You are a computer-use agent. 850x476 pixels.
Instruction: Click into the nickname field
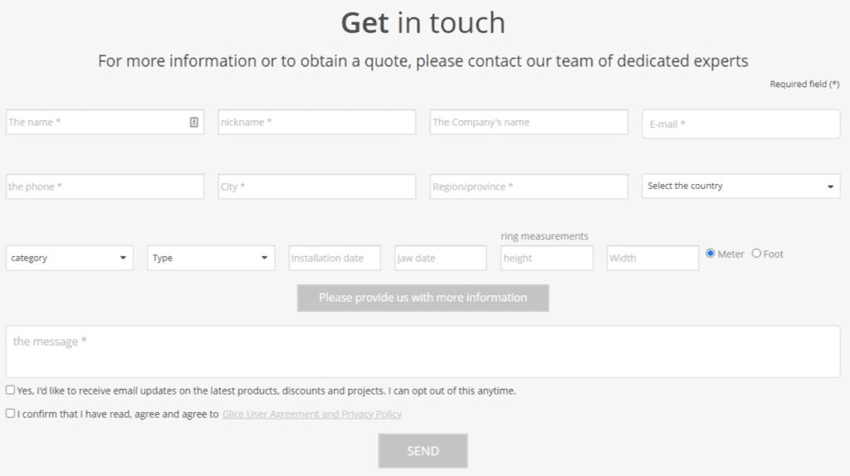coord(316,123)
